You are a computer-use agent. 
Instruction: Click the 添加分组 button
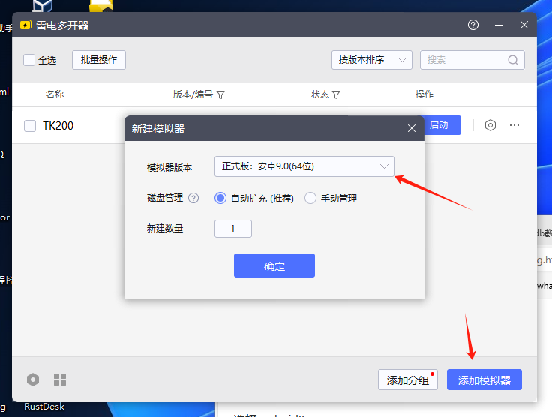(x=408, y=379)
